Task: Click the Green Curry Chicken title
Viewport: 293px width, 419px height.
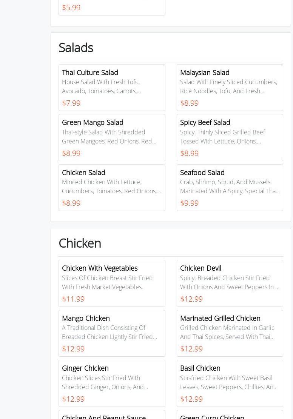Action: point(212,416)
